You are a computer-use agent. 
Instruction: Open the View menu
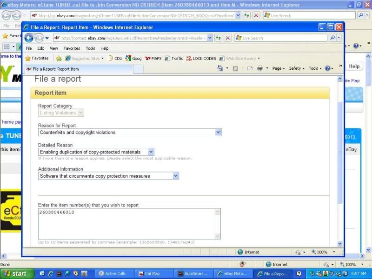tap(54, 48)
